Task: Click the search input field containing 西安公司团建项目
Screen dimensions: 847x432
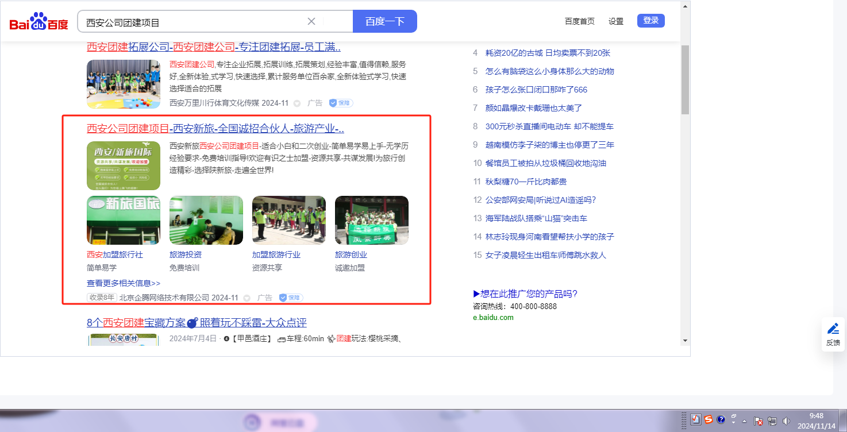Action: pos(192,22)
